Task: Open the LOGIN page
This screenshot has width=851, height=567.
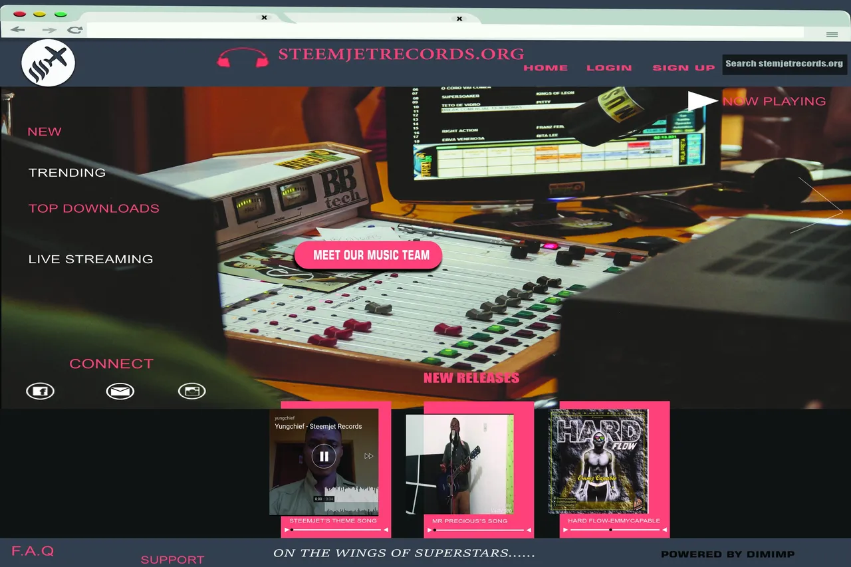Action: [609, 68]
